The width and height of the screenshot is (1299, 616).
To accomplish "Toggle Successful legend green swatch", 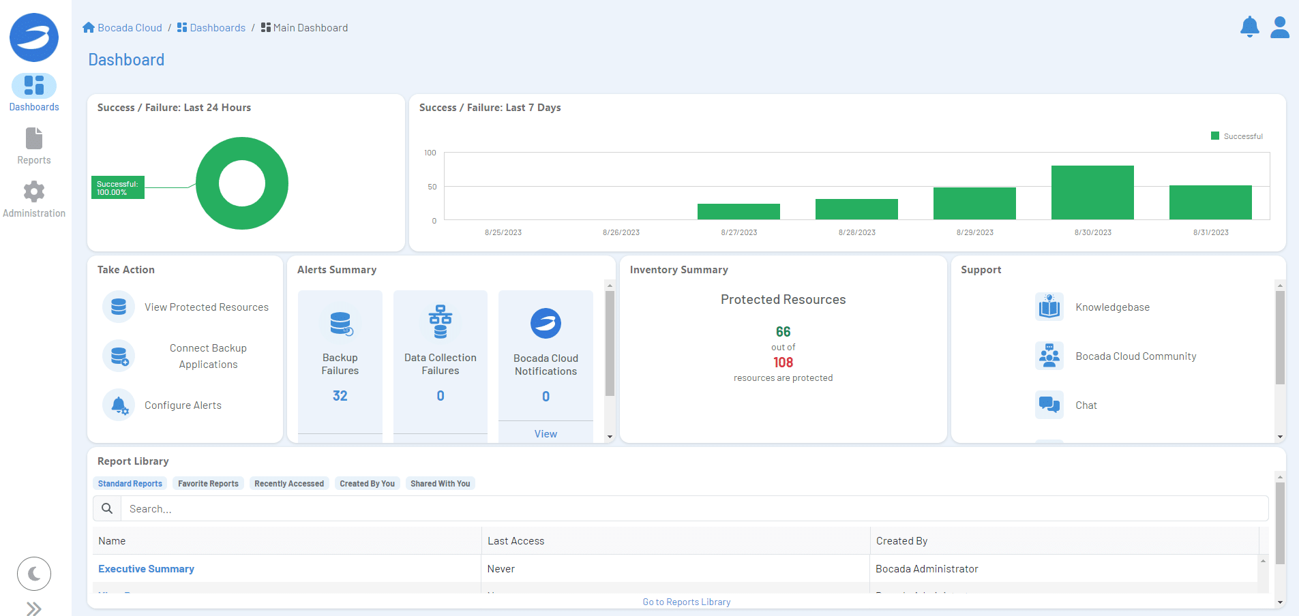I will [x=1214, y=136].
